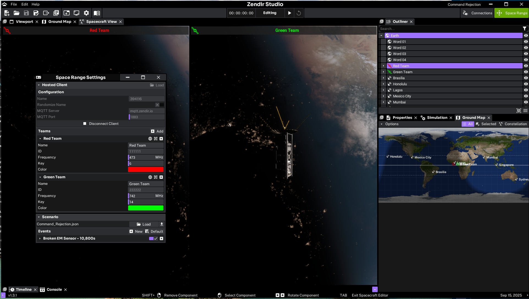Expand the Red Team node in Outliner

pos(383,66)
